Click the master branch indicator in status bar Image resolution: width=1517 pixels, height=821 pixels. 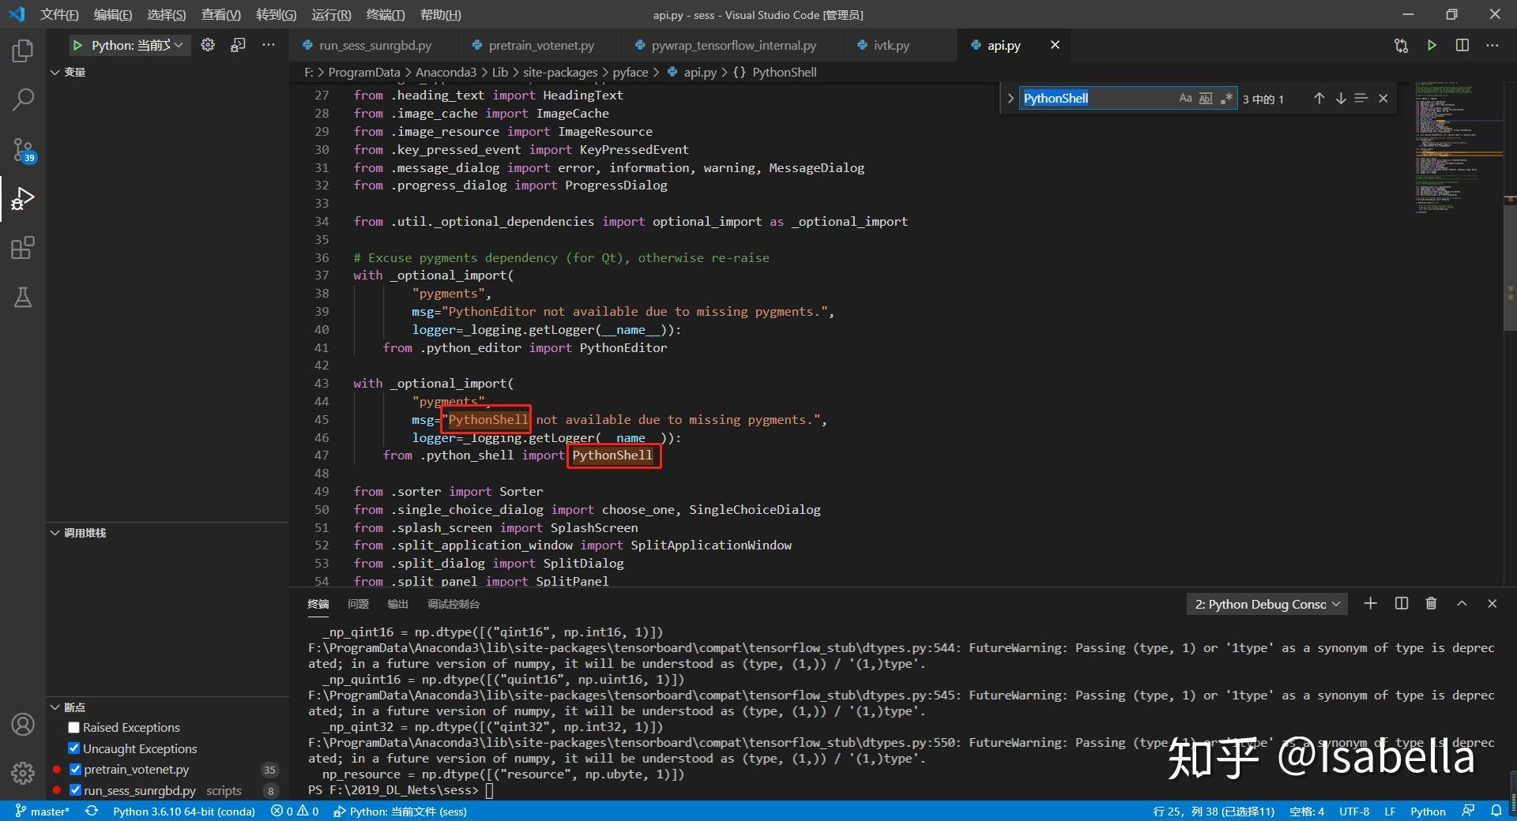43,812
